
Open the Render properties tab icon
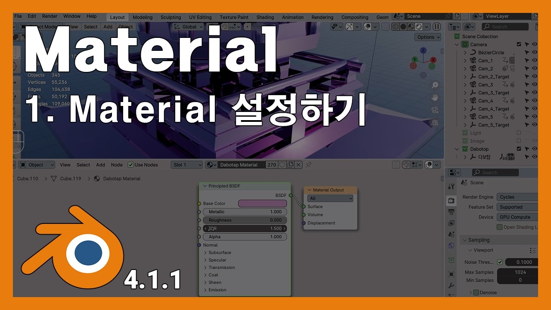click(x=451, y=201)
